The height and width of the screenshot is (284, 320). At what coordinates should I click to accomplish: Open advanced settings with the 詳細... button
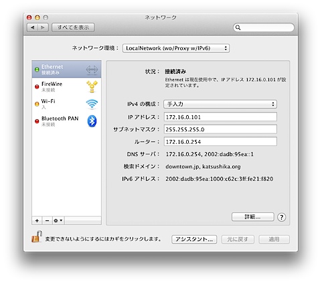(x=253, y=217)
